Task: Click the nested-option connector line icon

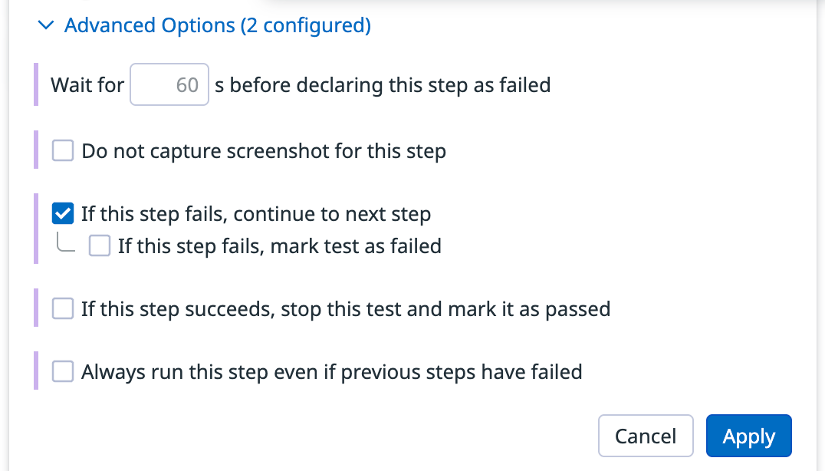Action: click(66, 242)
